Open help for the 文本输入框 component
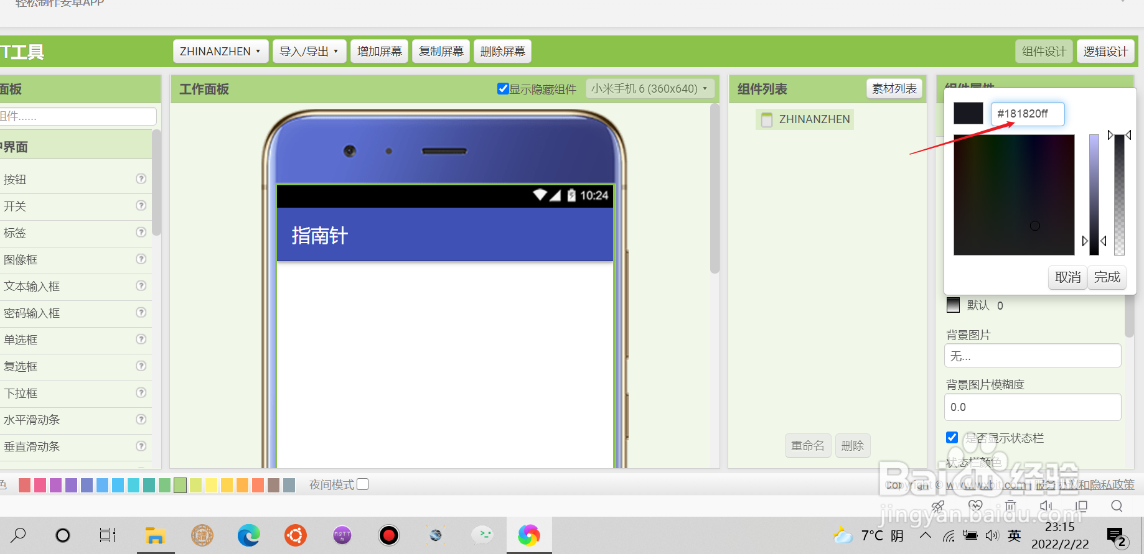Screen dimensions: 1144x554 point(141,286)
